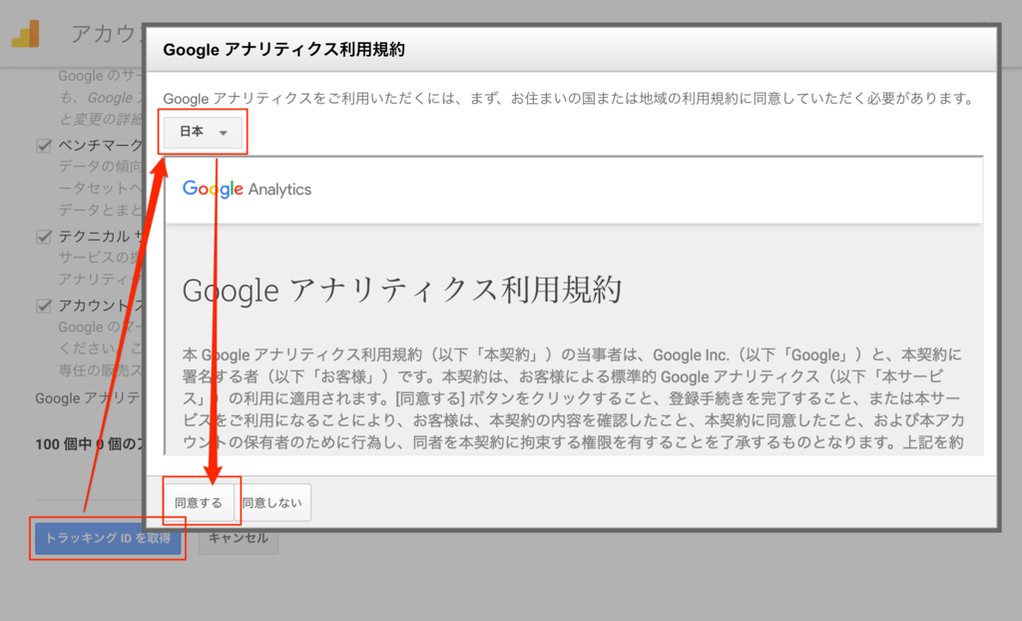Click the キャンセル button in background page
1022x621 pixels.
click(238, 538)
